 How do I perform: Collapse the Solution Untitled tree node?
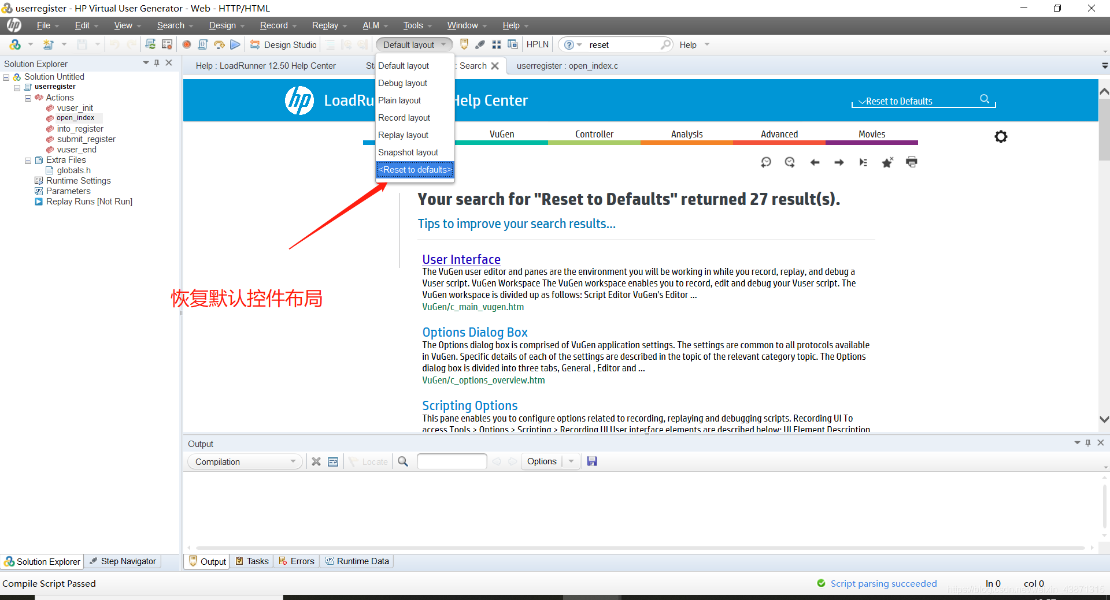[6, 77]
